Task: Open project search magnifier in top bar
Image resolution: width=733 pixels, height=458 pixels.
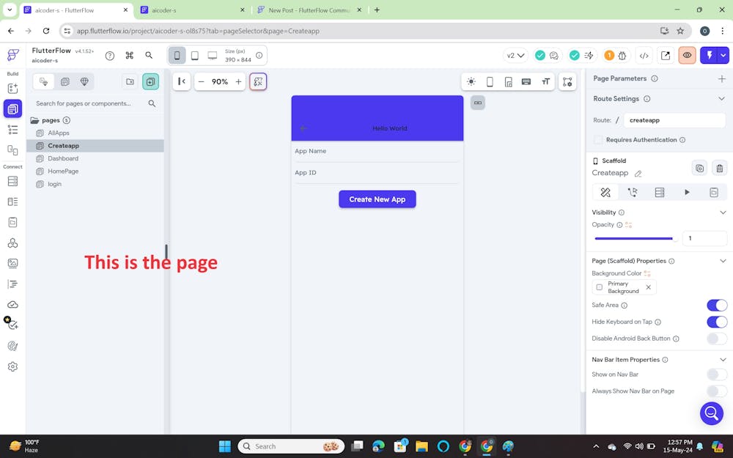Action: coord(149,55)
